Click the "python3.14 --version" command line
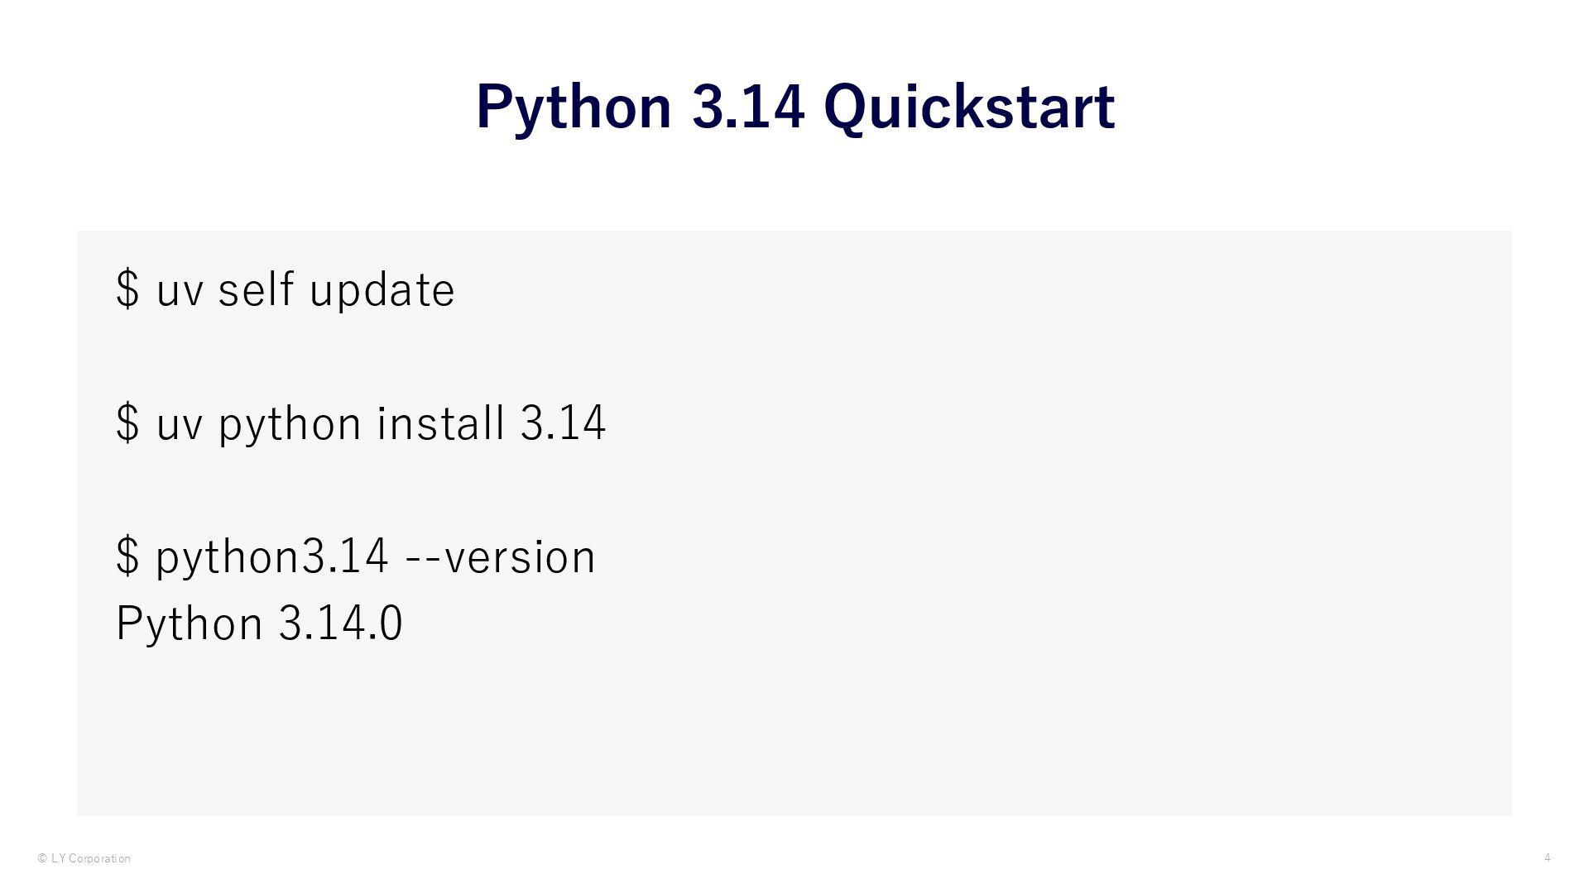Viewport: 1589px width, 893px height. click(x=356, y=556)
